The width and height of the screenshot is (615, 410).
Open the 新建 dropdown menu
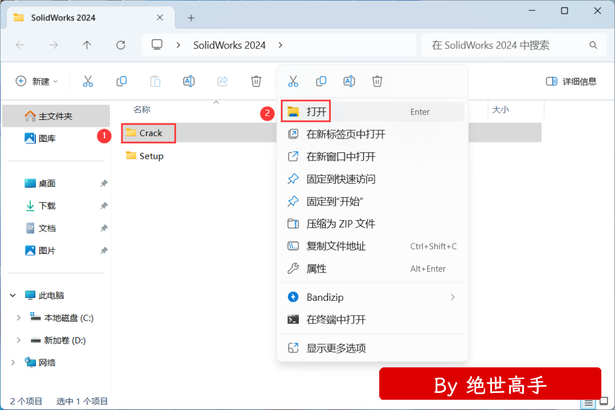coord(37,81)
